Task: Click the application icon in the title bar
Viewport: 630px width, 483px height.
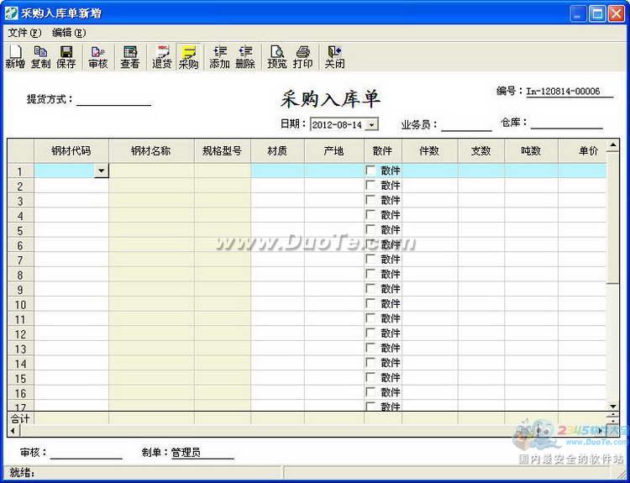Action: 11,13
